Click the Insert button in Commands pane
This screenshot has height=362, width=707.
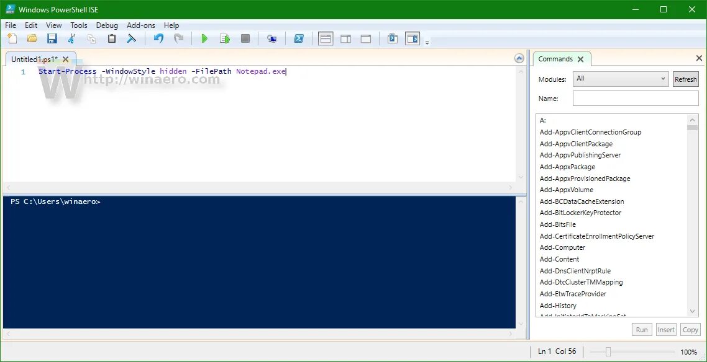(666, 330)
